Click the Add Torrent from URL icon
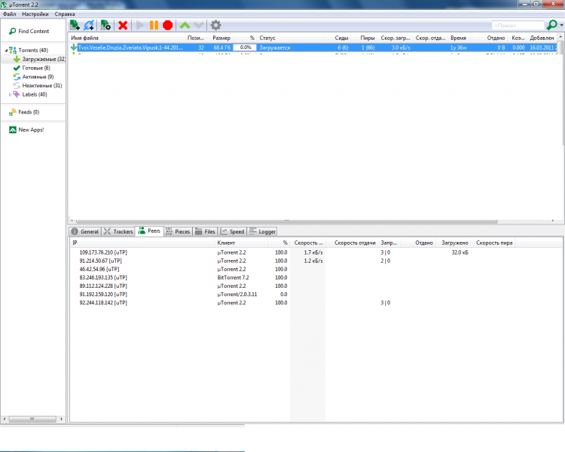 point(89,25)
